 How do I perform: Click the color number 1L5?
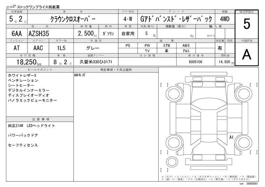click(61, 48)
